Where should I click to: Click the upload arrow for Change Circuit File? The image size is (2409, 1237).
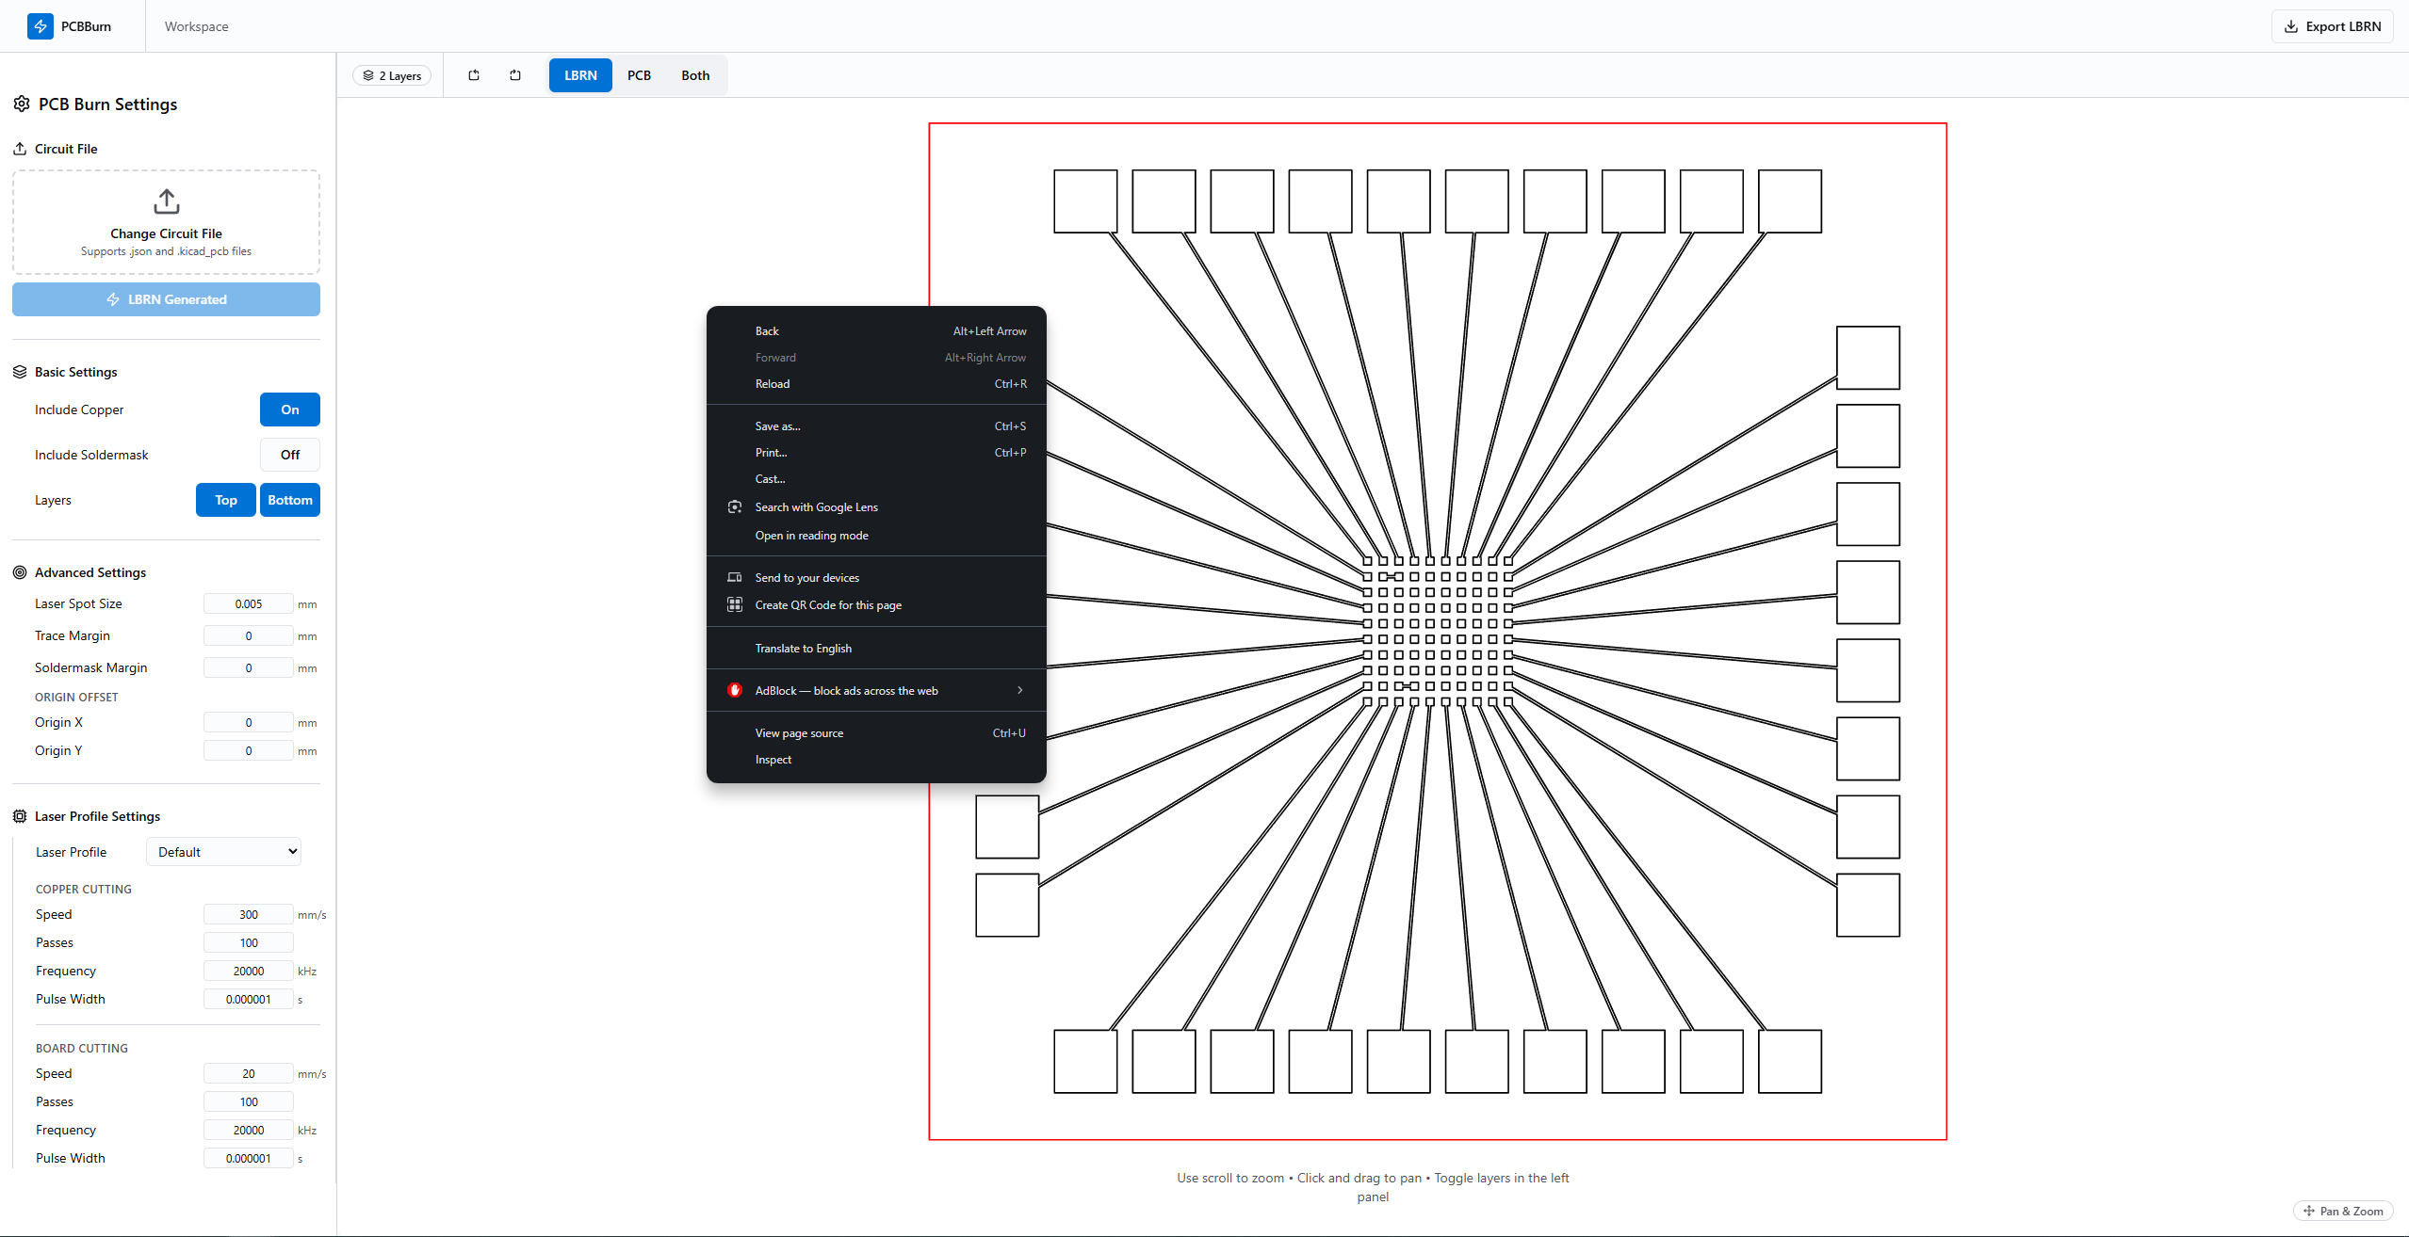tap(166, 201)
